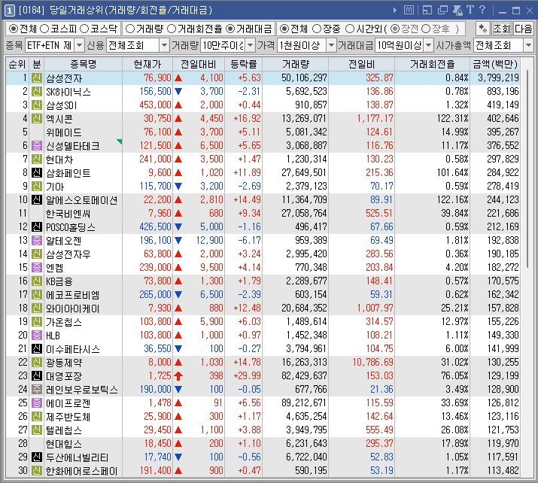Click the 주 badge icon for 레인보우로보틱스
The image size is (538, 483).
pos(37,389)
